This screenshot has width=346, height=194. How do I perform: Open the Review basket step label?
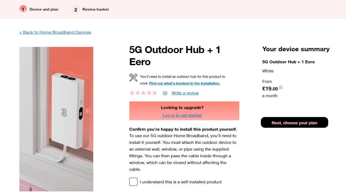pos(96,9)
